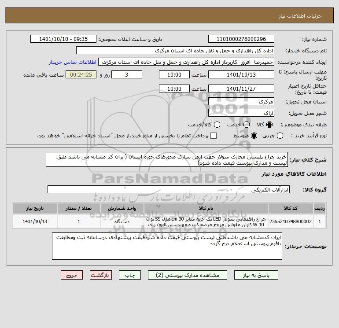Screen dimensions: 339x328
Task: Click the پاسخ به نیاز button
Action: [x=256, y=275]
